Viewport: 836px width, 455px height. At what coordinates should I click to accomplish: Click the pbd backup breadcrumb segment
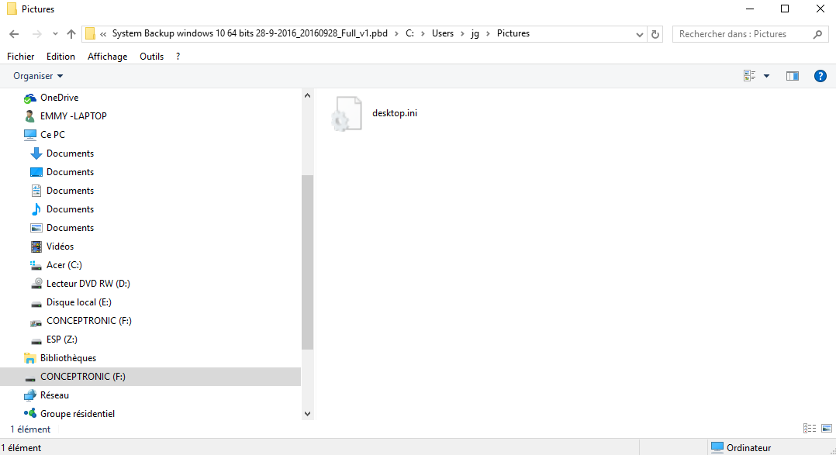pos(250,33)
